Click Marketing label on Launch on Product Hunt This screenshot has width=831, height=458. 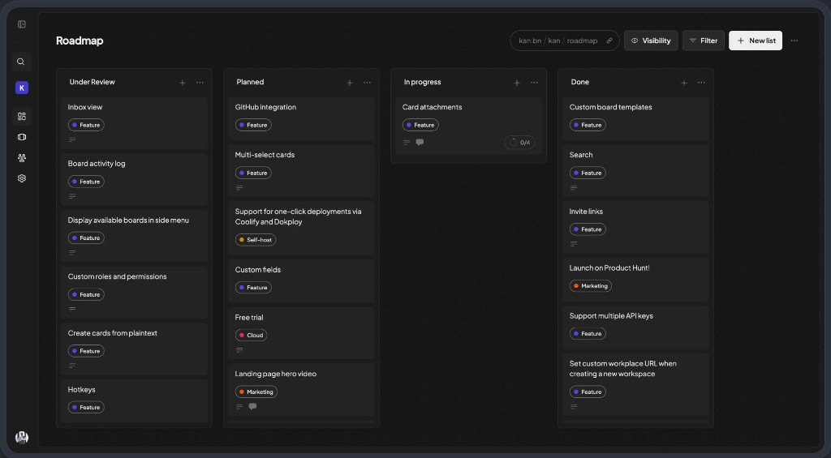pos(591,286)
